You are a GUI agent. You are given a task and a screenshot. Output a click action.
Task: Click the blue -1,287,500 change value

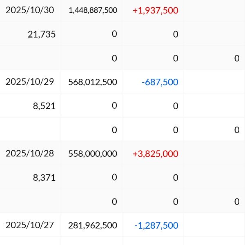(x=156, y=225)
